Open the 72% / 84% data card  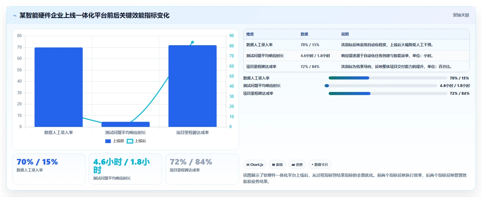pos(202,169)
